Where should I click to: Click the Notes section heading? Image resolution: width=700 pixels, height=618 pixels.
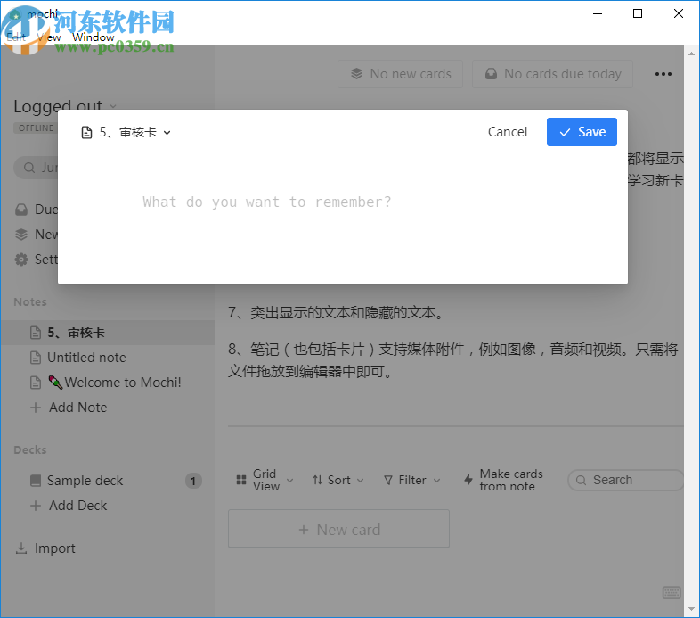(30, 302)
